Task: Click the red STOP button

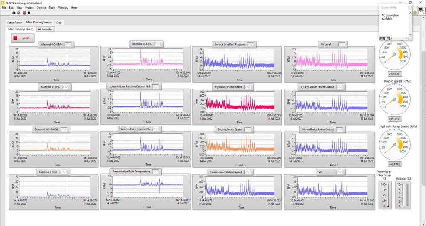Action: click(23, 38)
